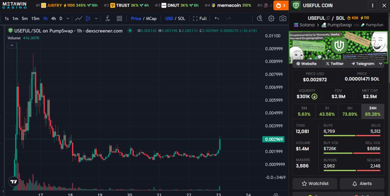Show 5M price change stats tab
Viewport: 390px width, 196px height.
[304, 111]
